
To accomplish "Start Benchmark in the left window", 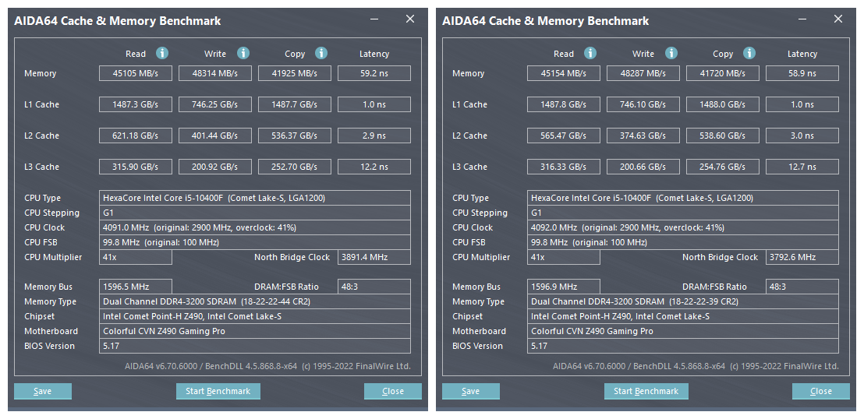I will point(218,391).
